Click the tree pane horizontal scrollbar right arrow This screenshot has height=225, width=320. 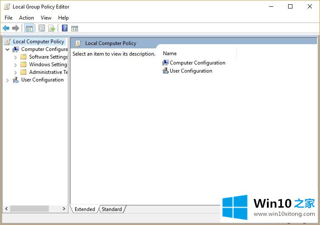(x=64, y=209)
